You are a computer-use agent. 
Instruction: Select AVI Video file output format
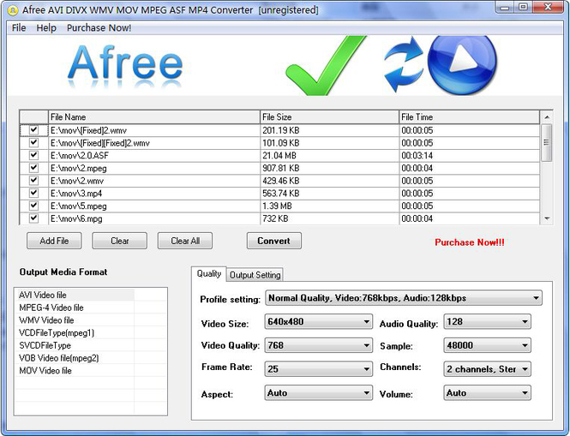[x=75, y=295]
